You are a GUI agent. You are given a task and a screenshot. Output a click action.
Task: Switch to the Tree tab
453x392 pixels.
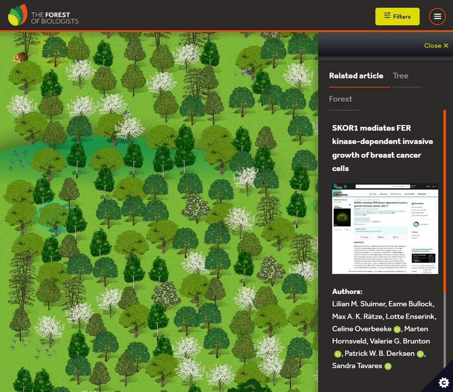401,76
